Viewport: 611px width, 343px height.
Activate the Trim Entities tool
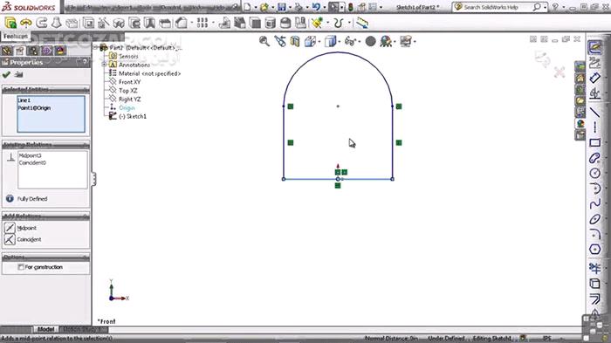(x=594, y=268)
